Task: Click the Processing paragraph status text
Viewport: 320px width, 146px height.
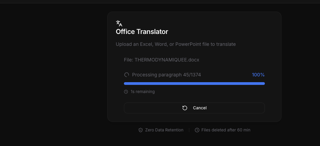Action: (x=157, y=75)
